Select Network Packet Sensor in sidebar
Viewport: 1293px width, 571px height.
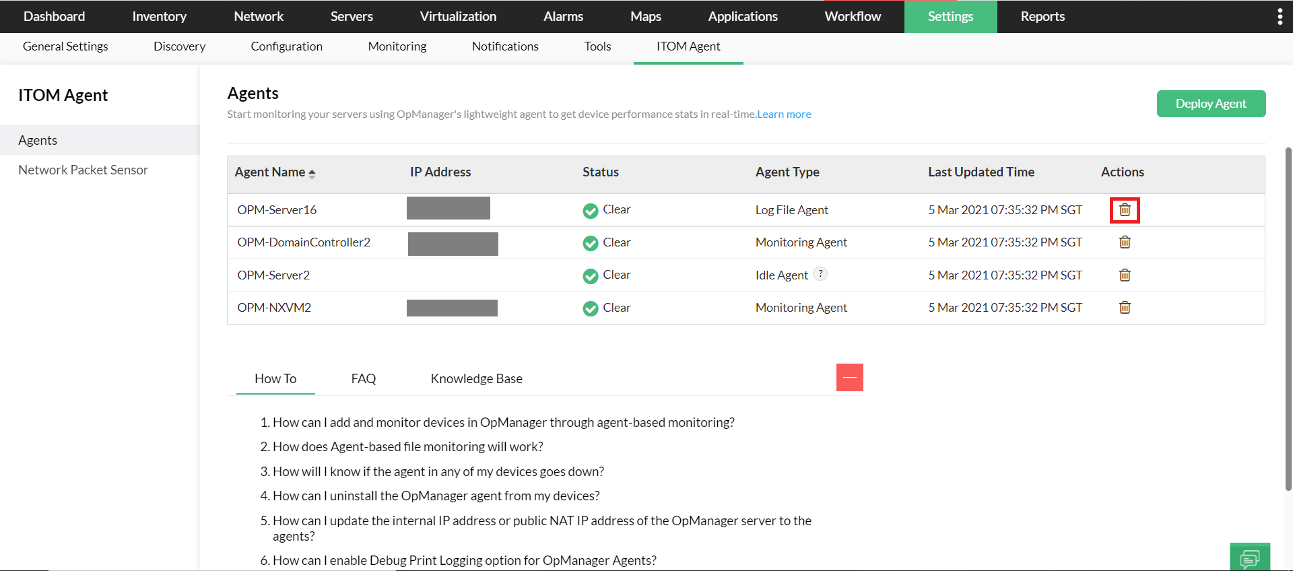83,170
